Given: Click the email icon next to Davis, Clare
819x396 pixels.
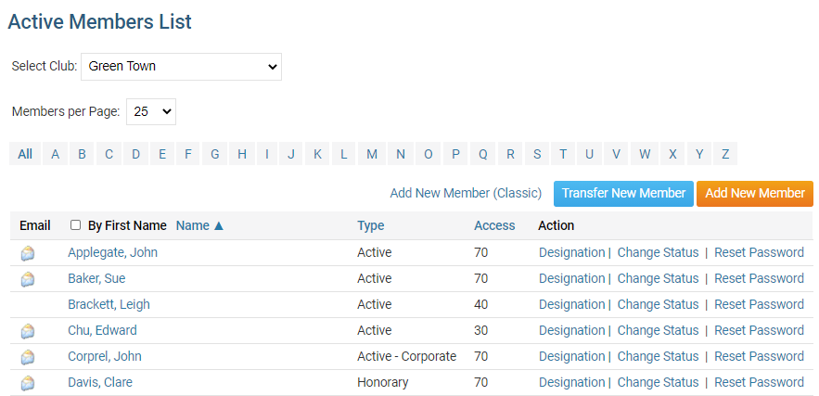Looking at the screenshot, I should [x=28, y=383].
